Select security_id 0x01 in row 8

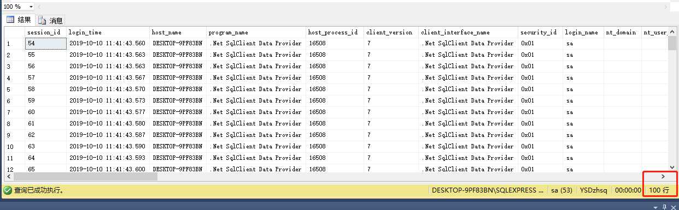540,123
